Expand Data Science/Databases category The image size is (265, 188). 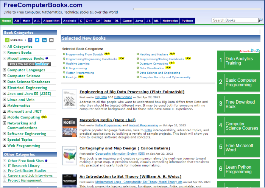click(5, 82)
